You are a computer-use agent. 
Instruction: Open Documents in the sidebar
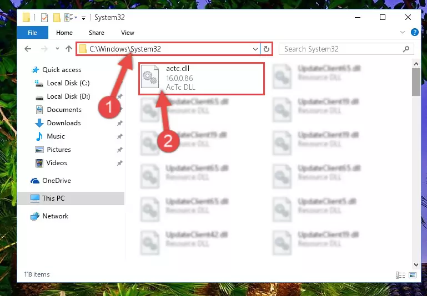pos(59,110)
